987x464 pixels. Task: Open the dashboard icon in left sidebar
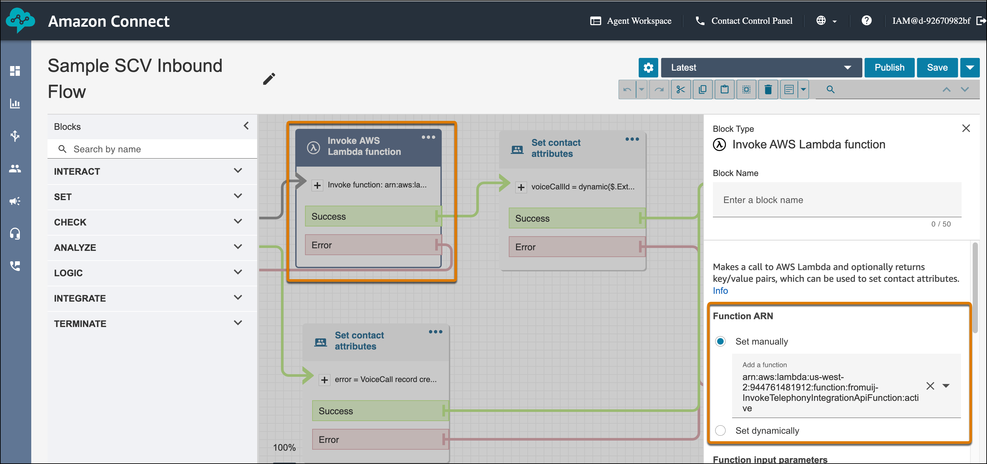(x=15, y=71)
